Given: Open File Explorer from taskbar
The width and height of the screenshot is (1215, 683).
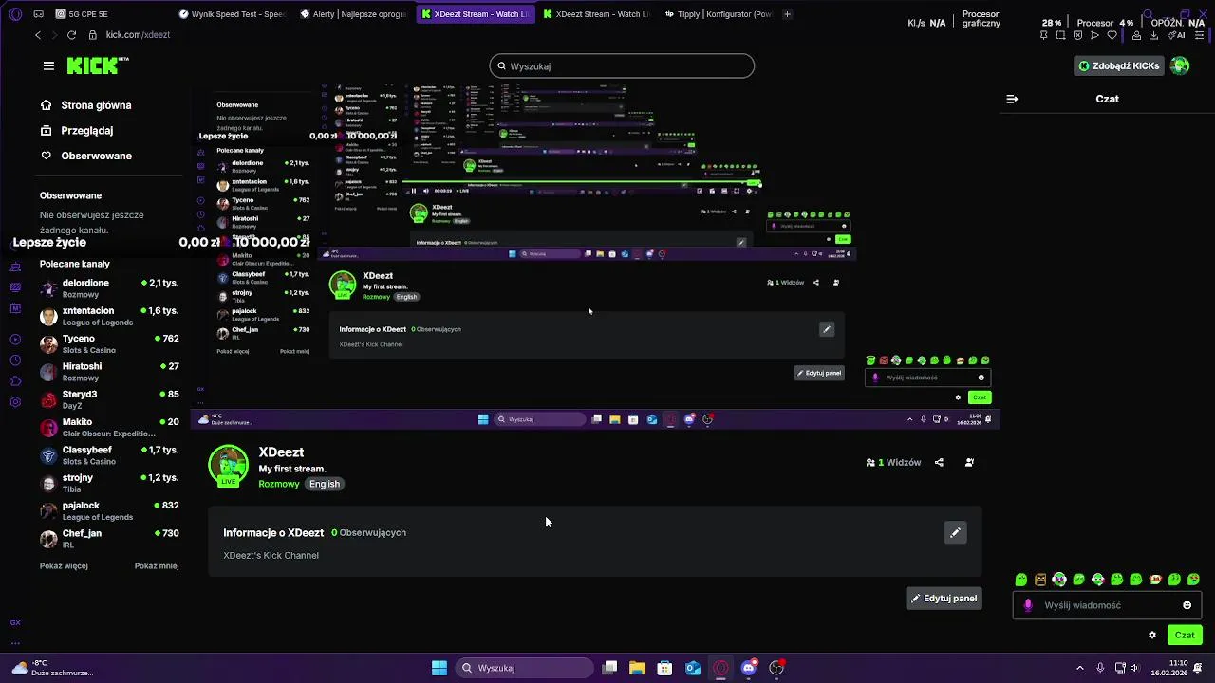Looking at the screenshot, I should coord(637,668).
